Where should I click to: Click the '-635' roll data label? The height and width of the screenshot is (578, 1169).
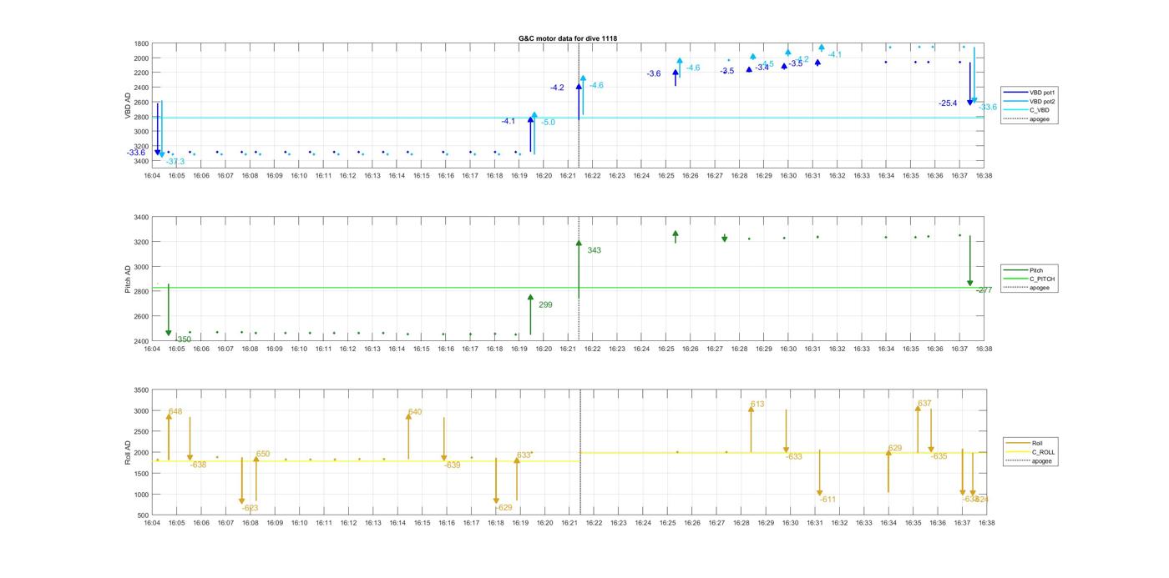click(939, 456)
